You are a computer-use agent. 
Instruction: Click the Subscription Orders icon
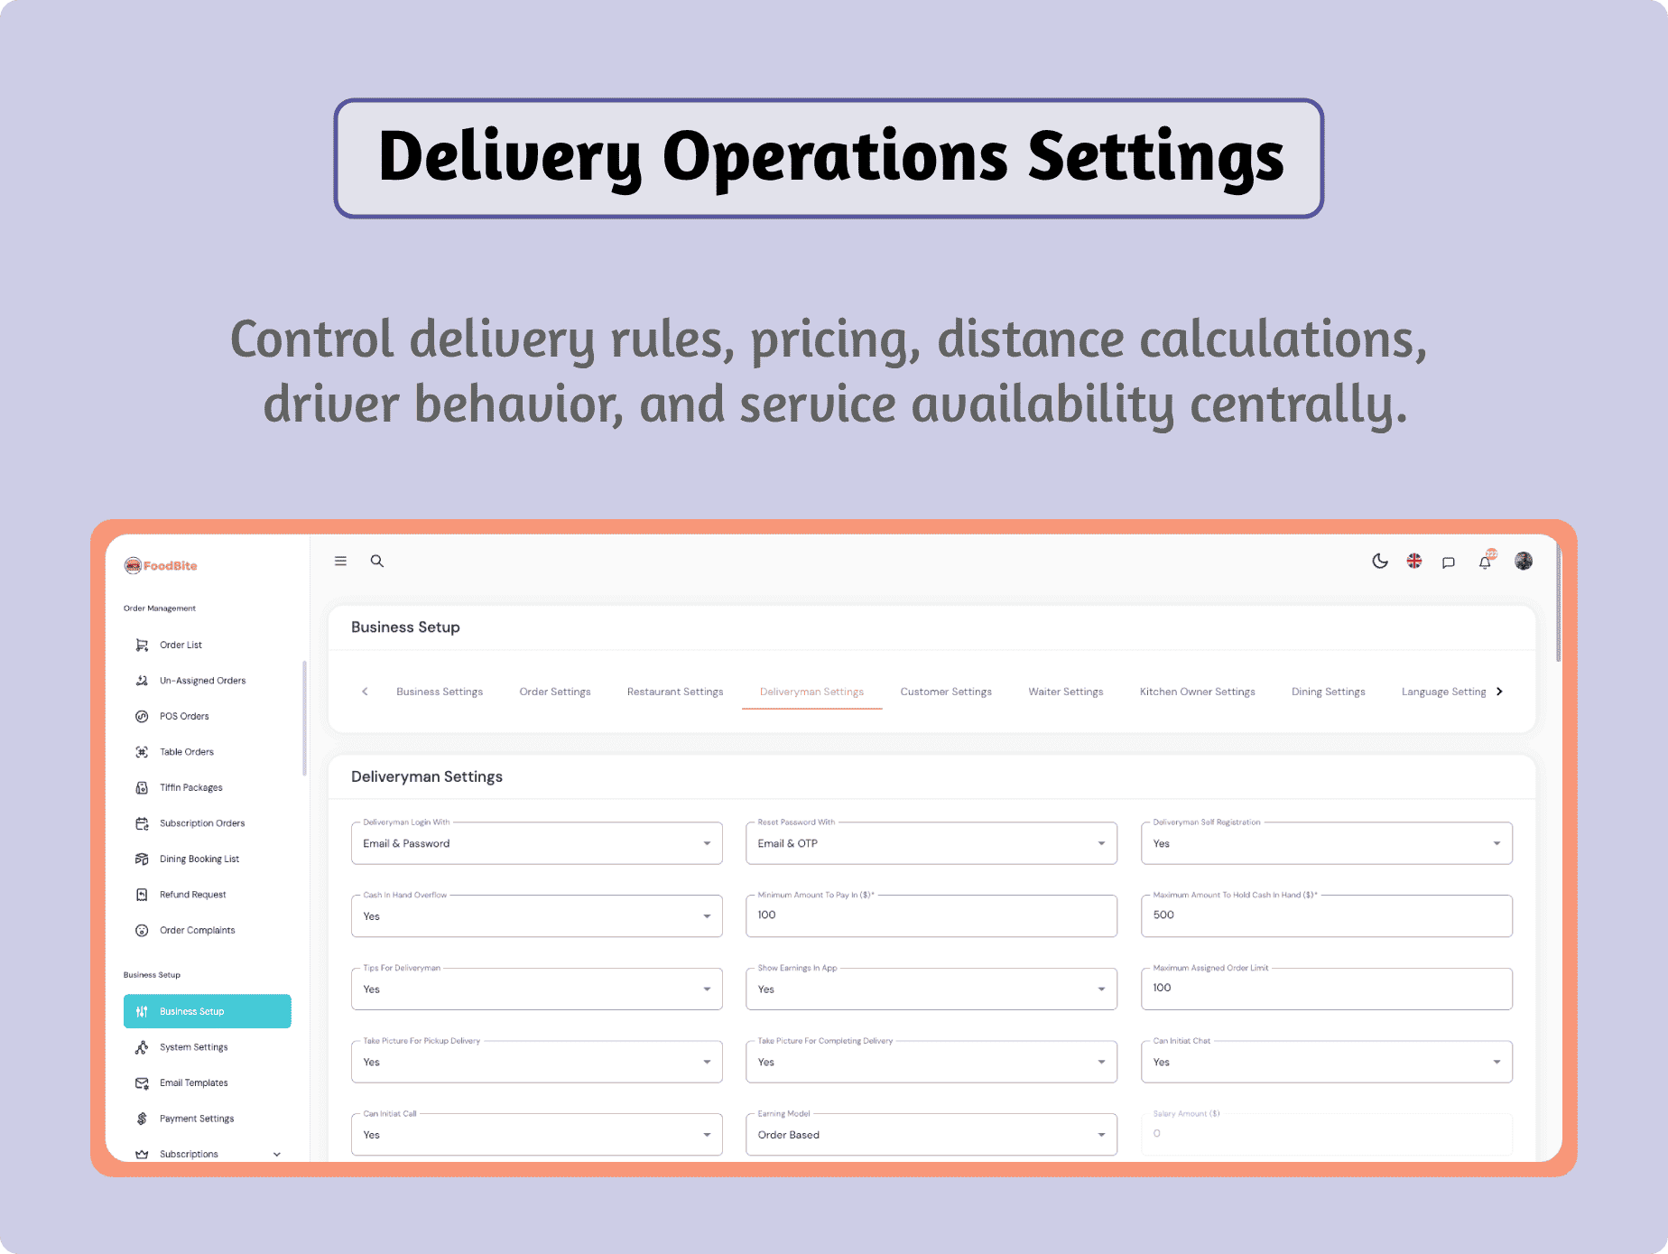pyautogui.click(x=142, y=823)
